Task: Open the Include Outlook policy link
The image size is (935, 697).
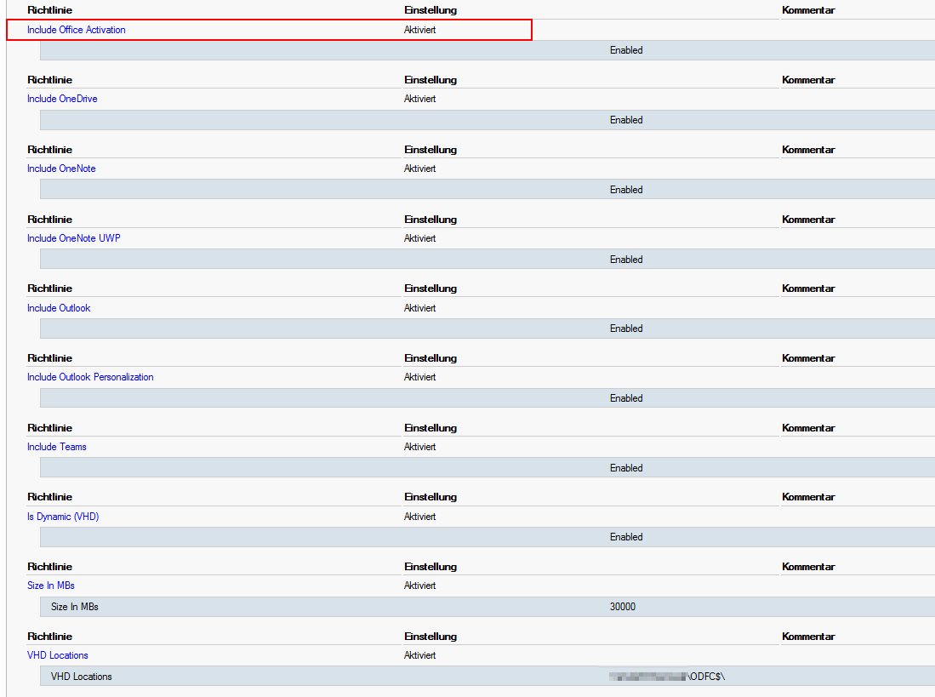Action: click(59, 308)
